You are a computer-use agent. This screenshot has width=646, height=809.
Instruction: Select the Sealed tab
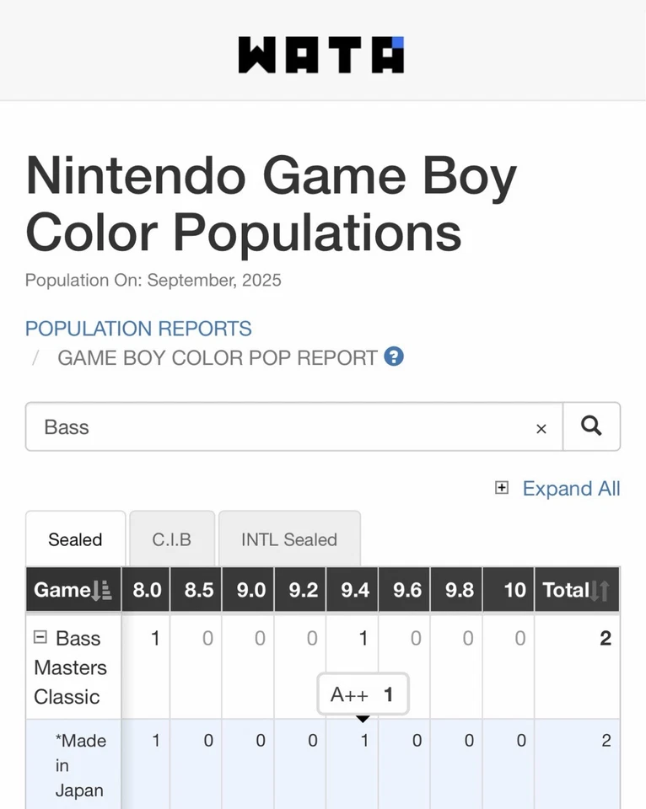75,539
